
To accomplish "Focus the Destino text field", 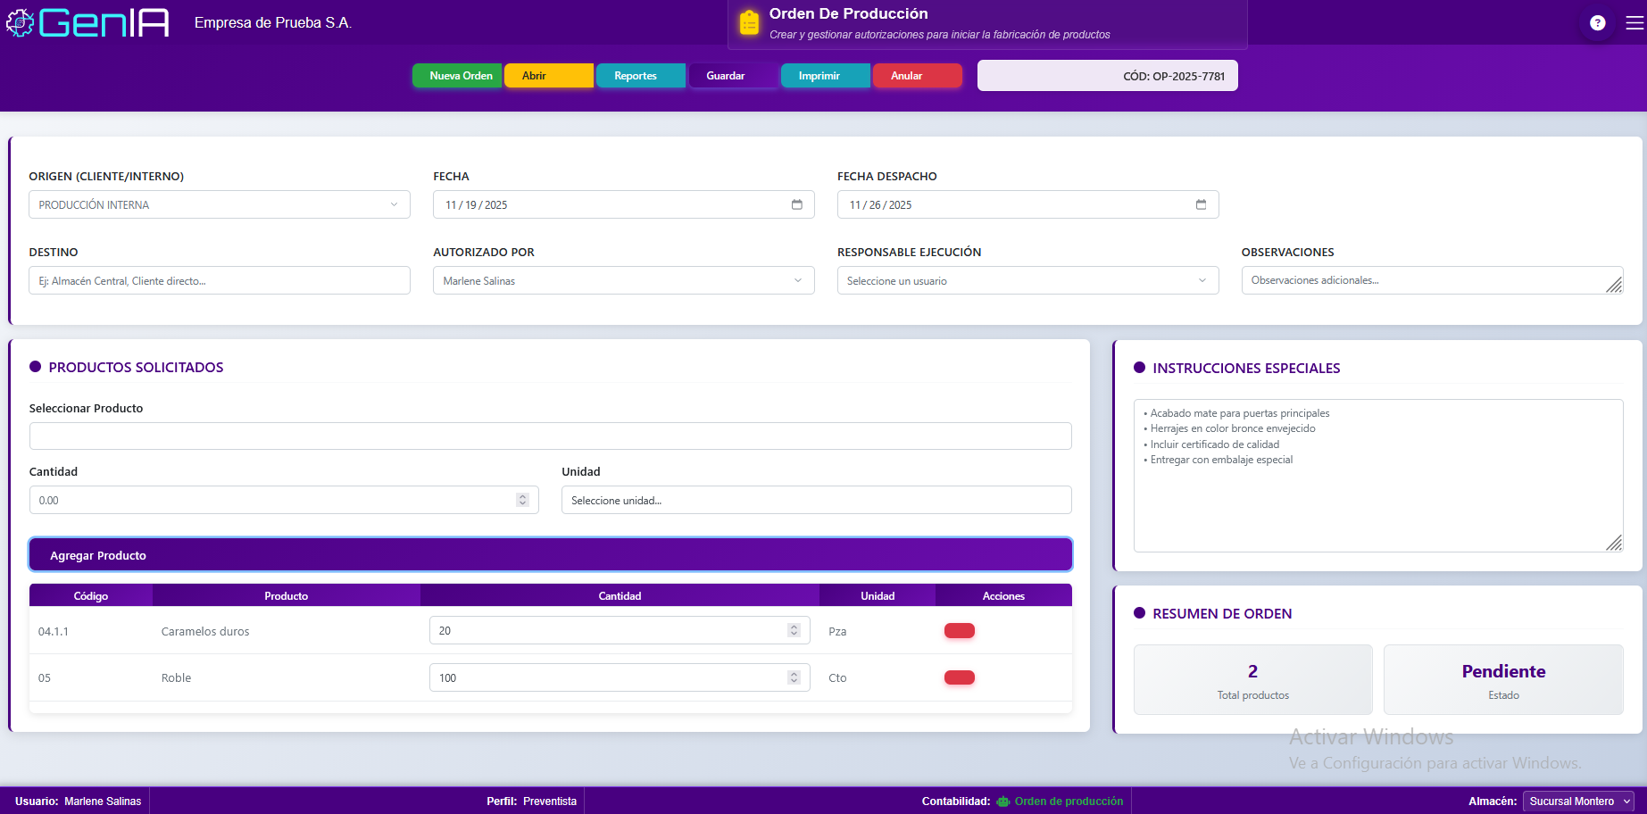I will coord(219,280).
